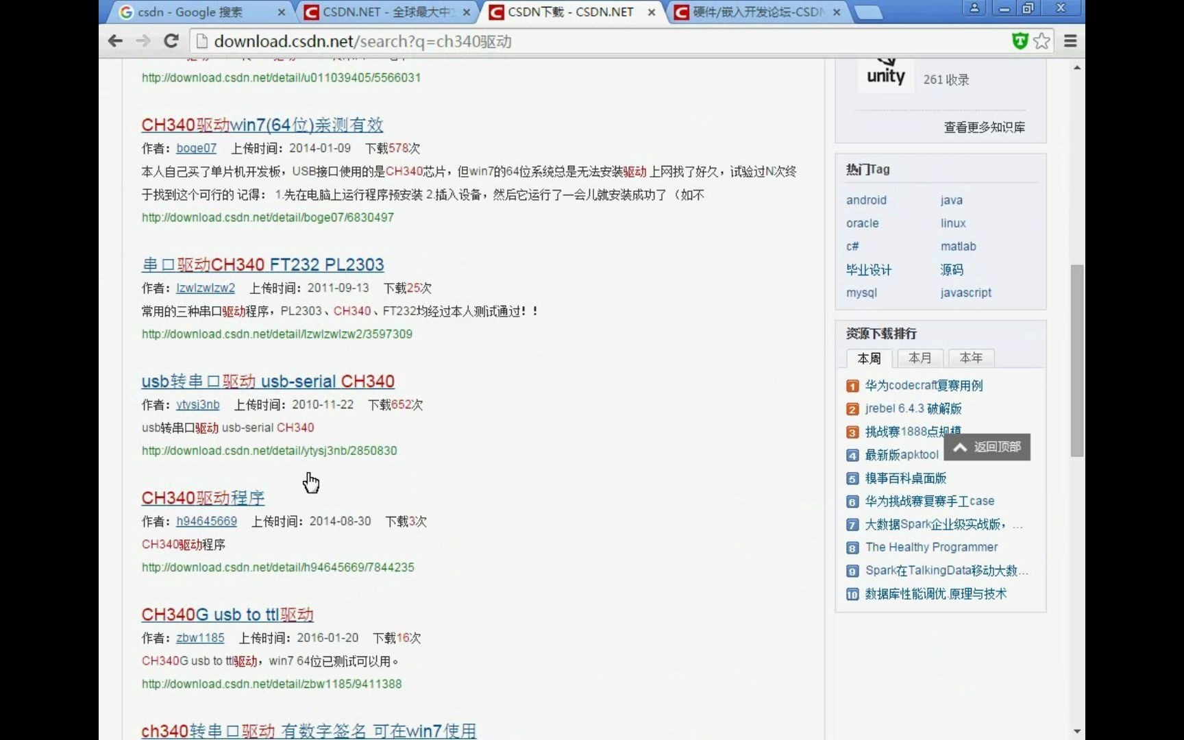
Task: Open ranked item 数据库性能调优.原理与技术
Action: click(935, 593)
